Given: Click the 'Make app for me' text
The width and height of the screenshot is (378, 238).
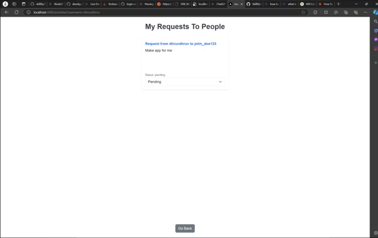Looking at the screenshot, I should pyautogui.click(x=159, y=50).
